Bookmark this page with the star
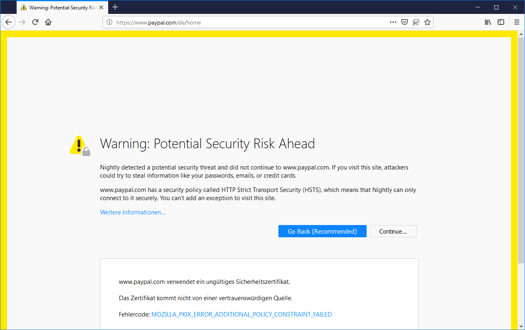 [427, 22]
